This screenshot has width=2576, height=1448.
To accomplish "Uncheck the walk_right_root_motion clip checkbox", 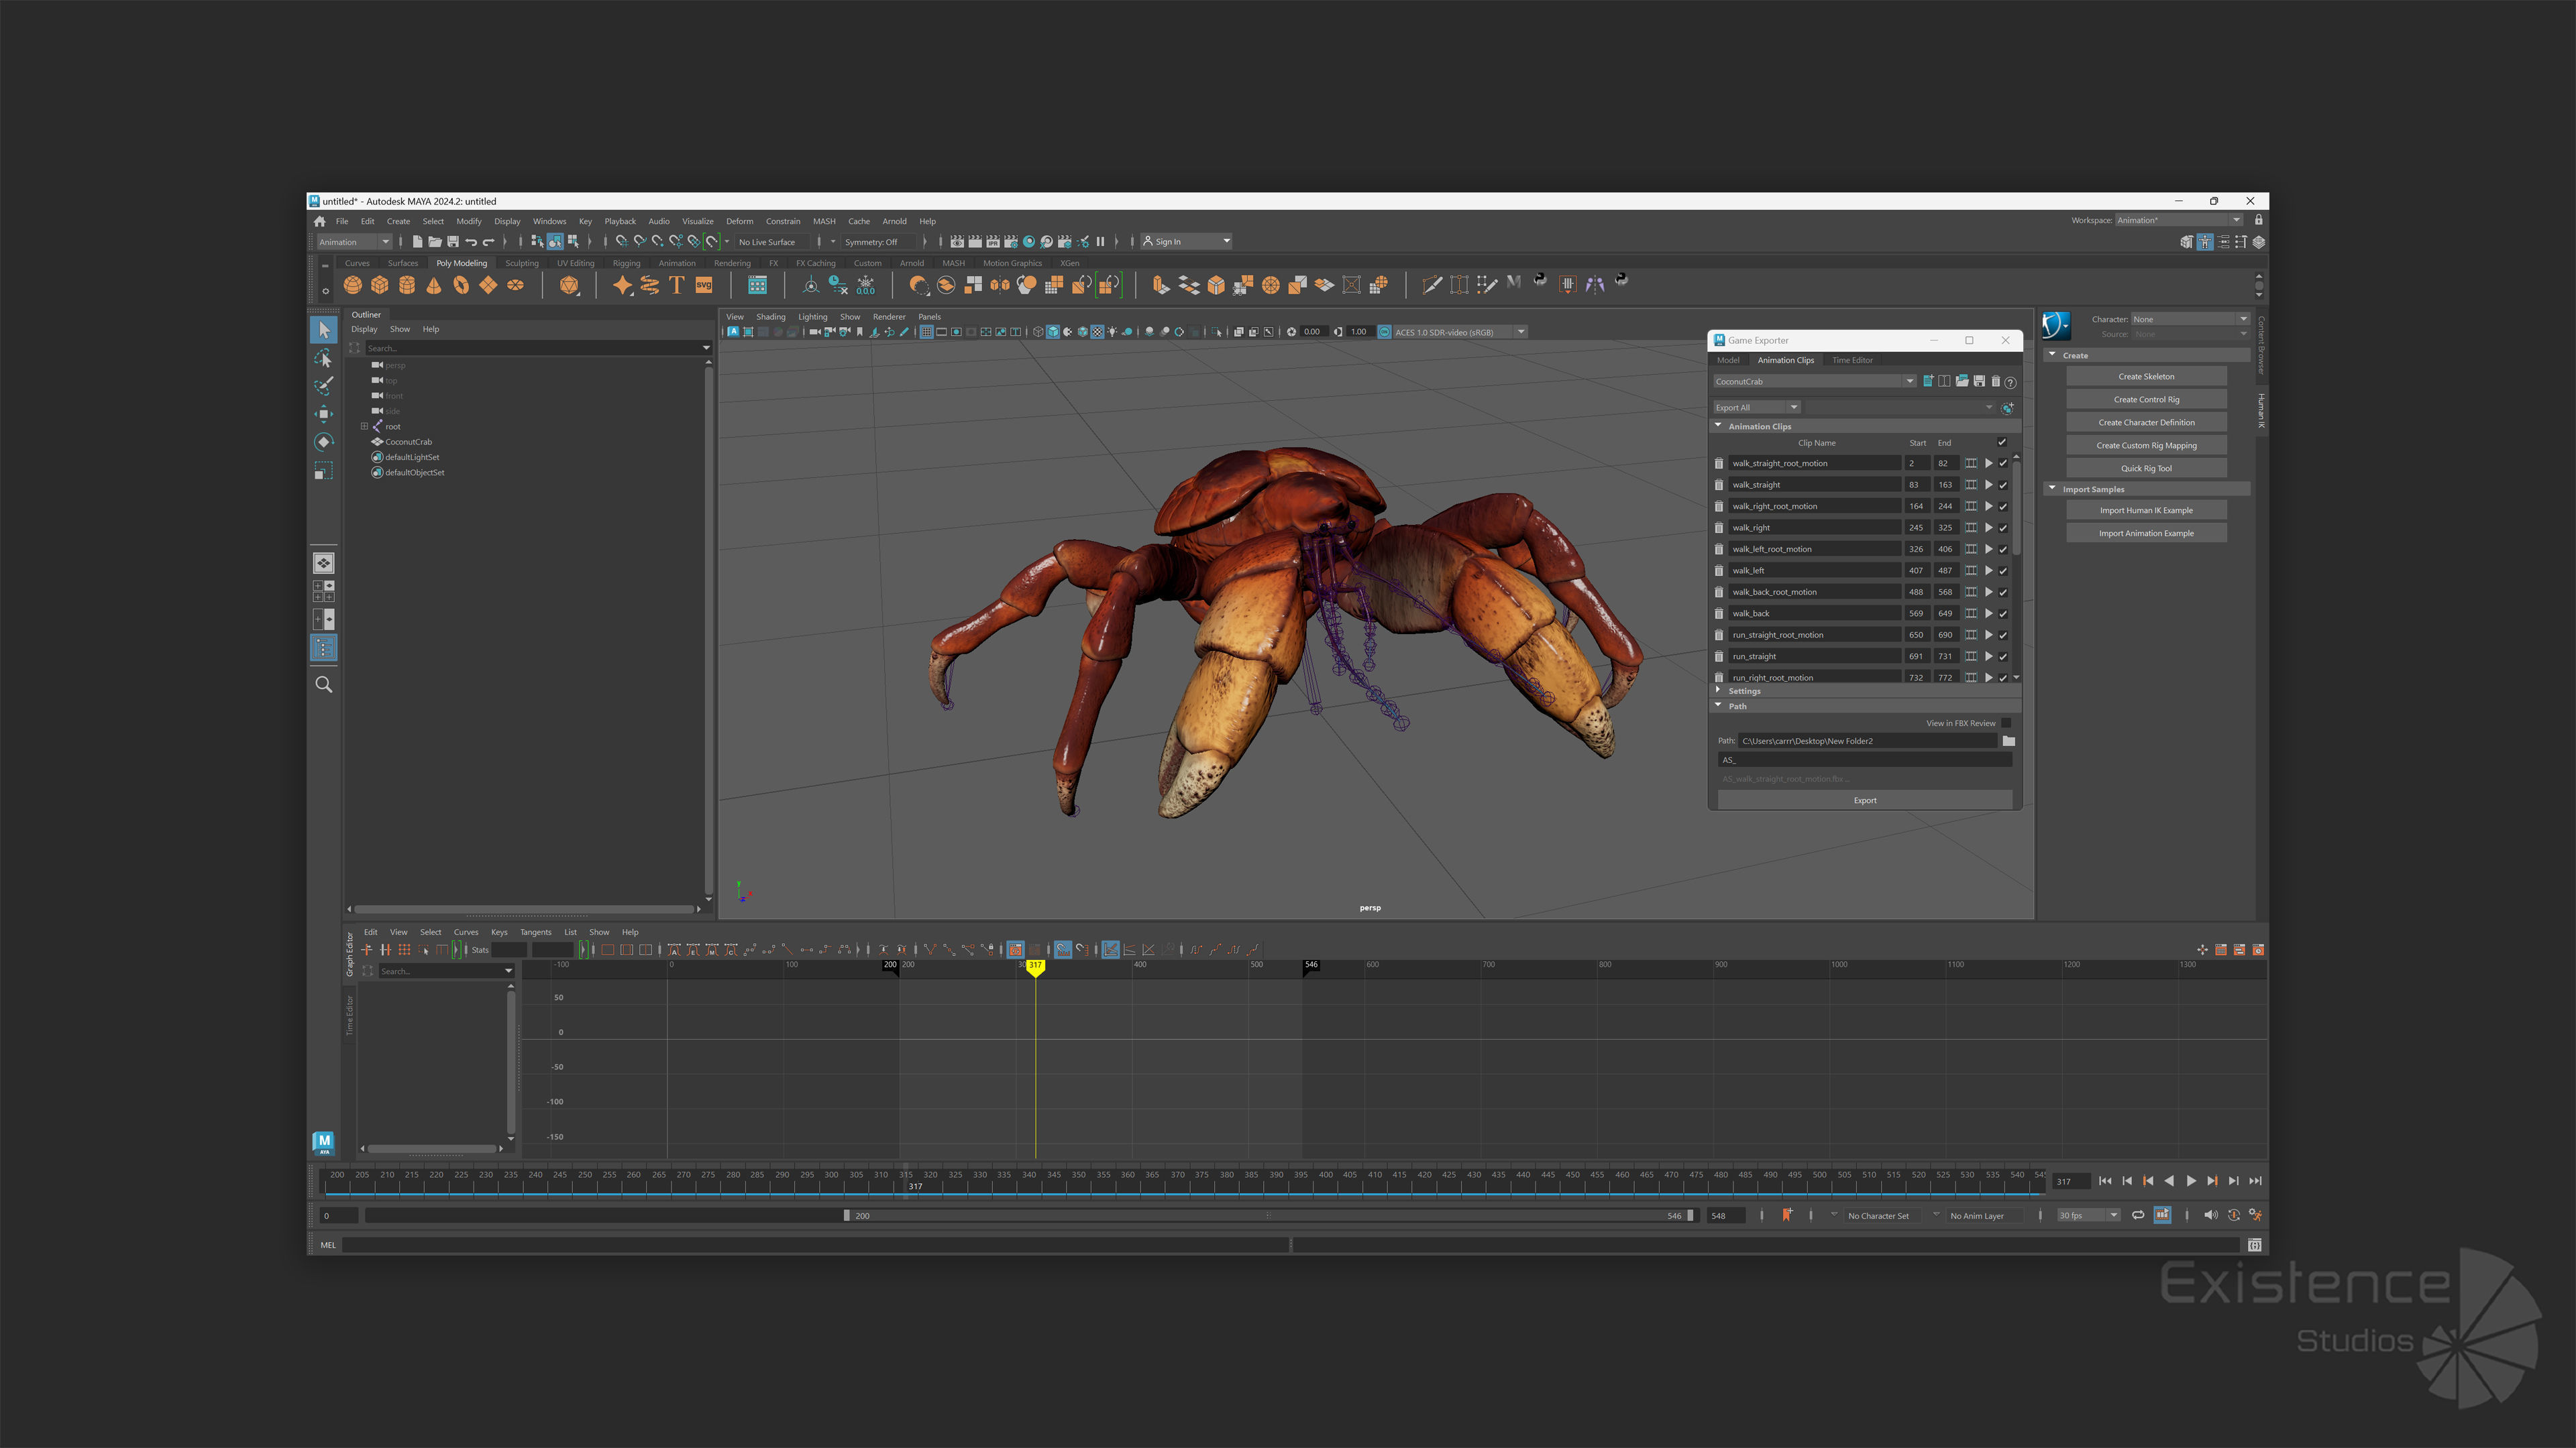I will [2003, 507].
